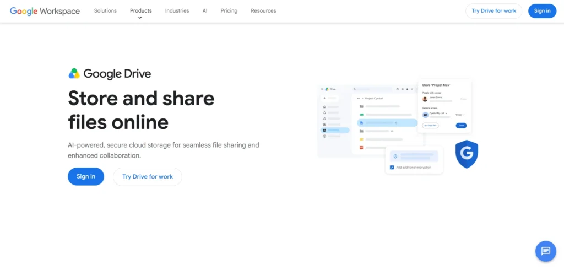Open the Google Workspace logo link
This screenshot has width=564, height=270.
click(45, 11)
